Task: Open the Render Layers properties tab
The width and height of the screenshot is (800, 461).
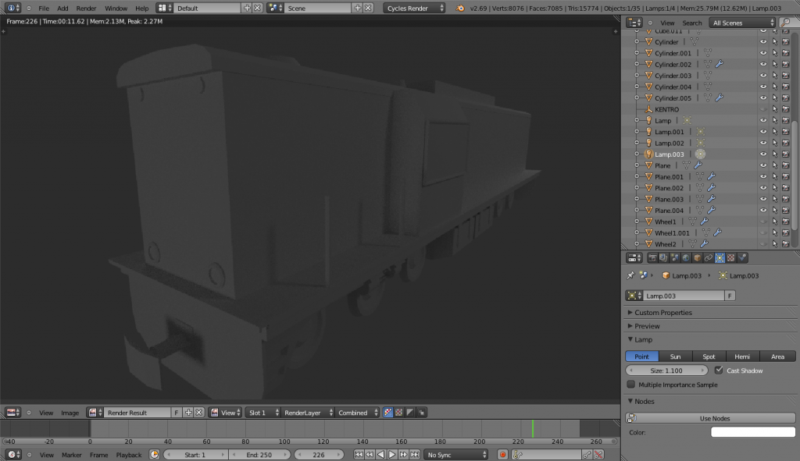Action: coord(663,258)
